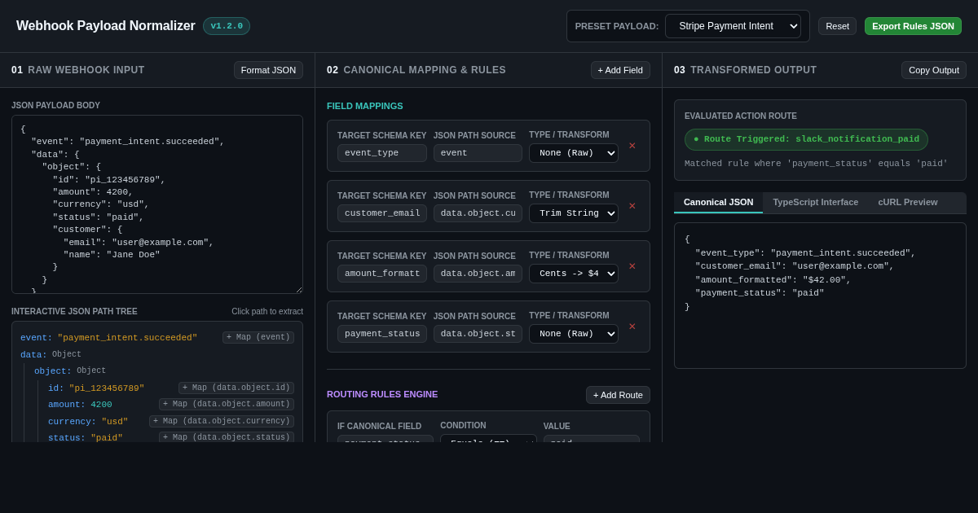
Task: Remove the amount_formatted field mapping row
Action: [632, 266]
